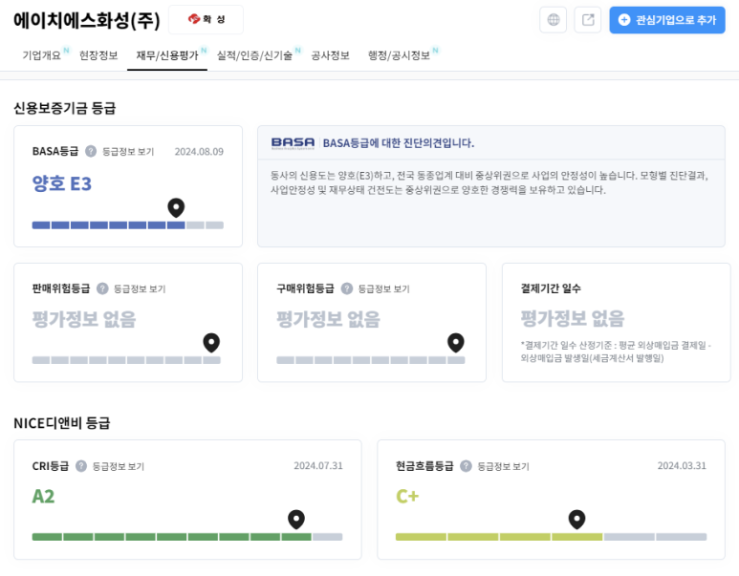Open 등급정보 보기 link for BASA등급
This screenshot has height=576, width=739.
tap(128, 152)
